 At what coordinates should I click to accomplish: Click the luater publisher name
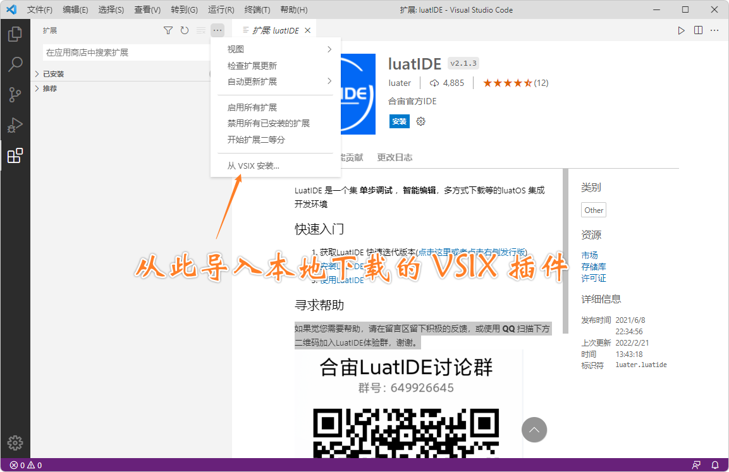pyautogui.click(x=400, y=83)
